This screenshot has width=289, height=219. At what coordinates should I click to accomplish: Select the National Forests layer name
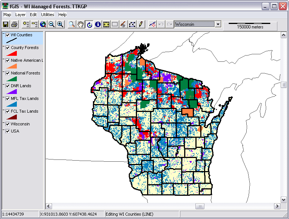click(x=25, y=73)
